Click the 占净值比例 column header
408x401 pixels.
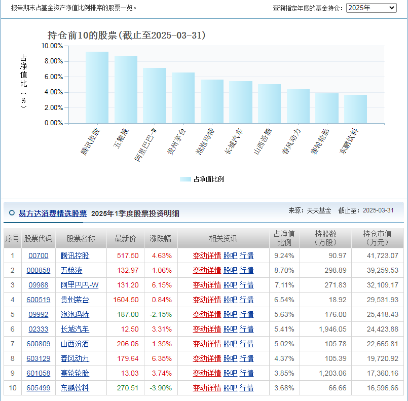tap(284, 238)
